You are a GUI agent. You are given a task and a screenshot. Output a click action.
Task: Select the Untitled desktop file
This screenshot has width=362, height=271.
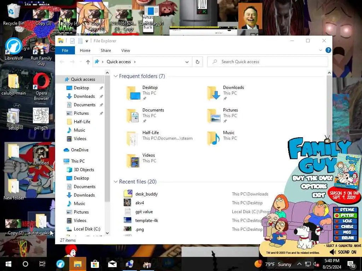point(41,155)
